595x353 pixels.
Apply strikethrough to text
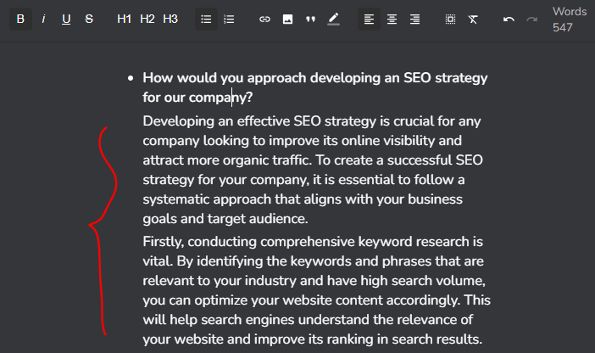coord(89,19)
